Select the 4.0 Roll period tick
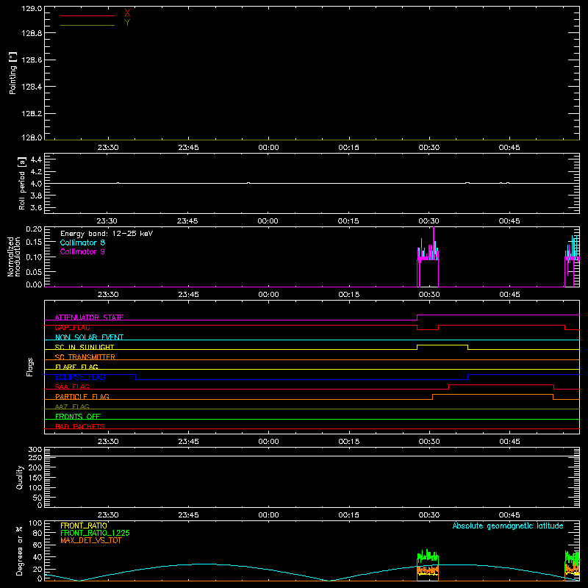Screen dimensions: 588x588 [36, 184]
